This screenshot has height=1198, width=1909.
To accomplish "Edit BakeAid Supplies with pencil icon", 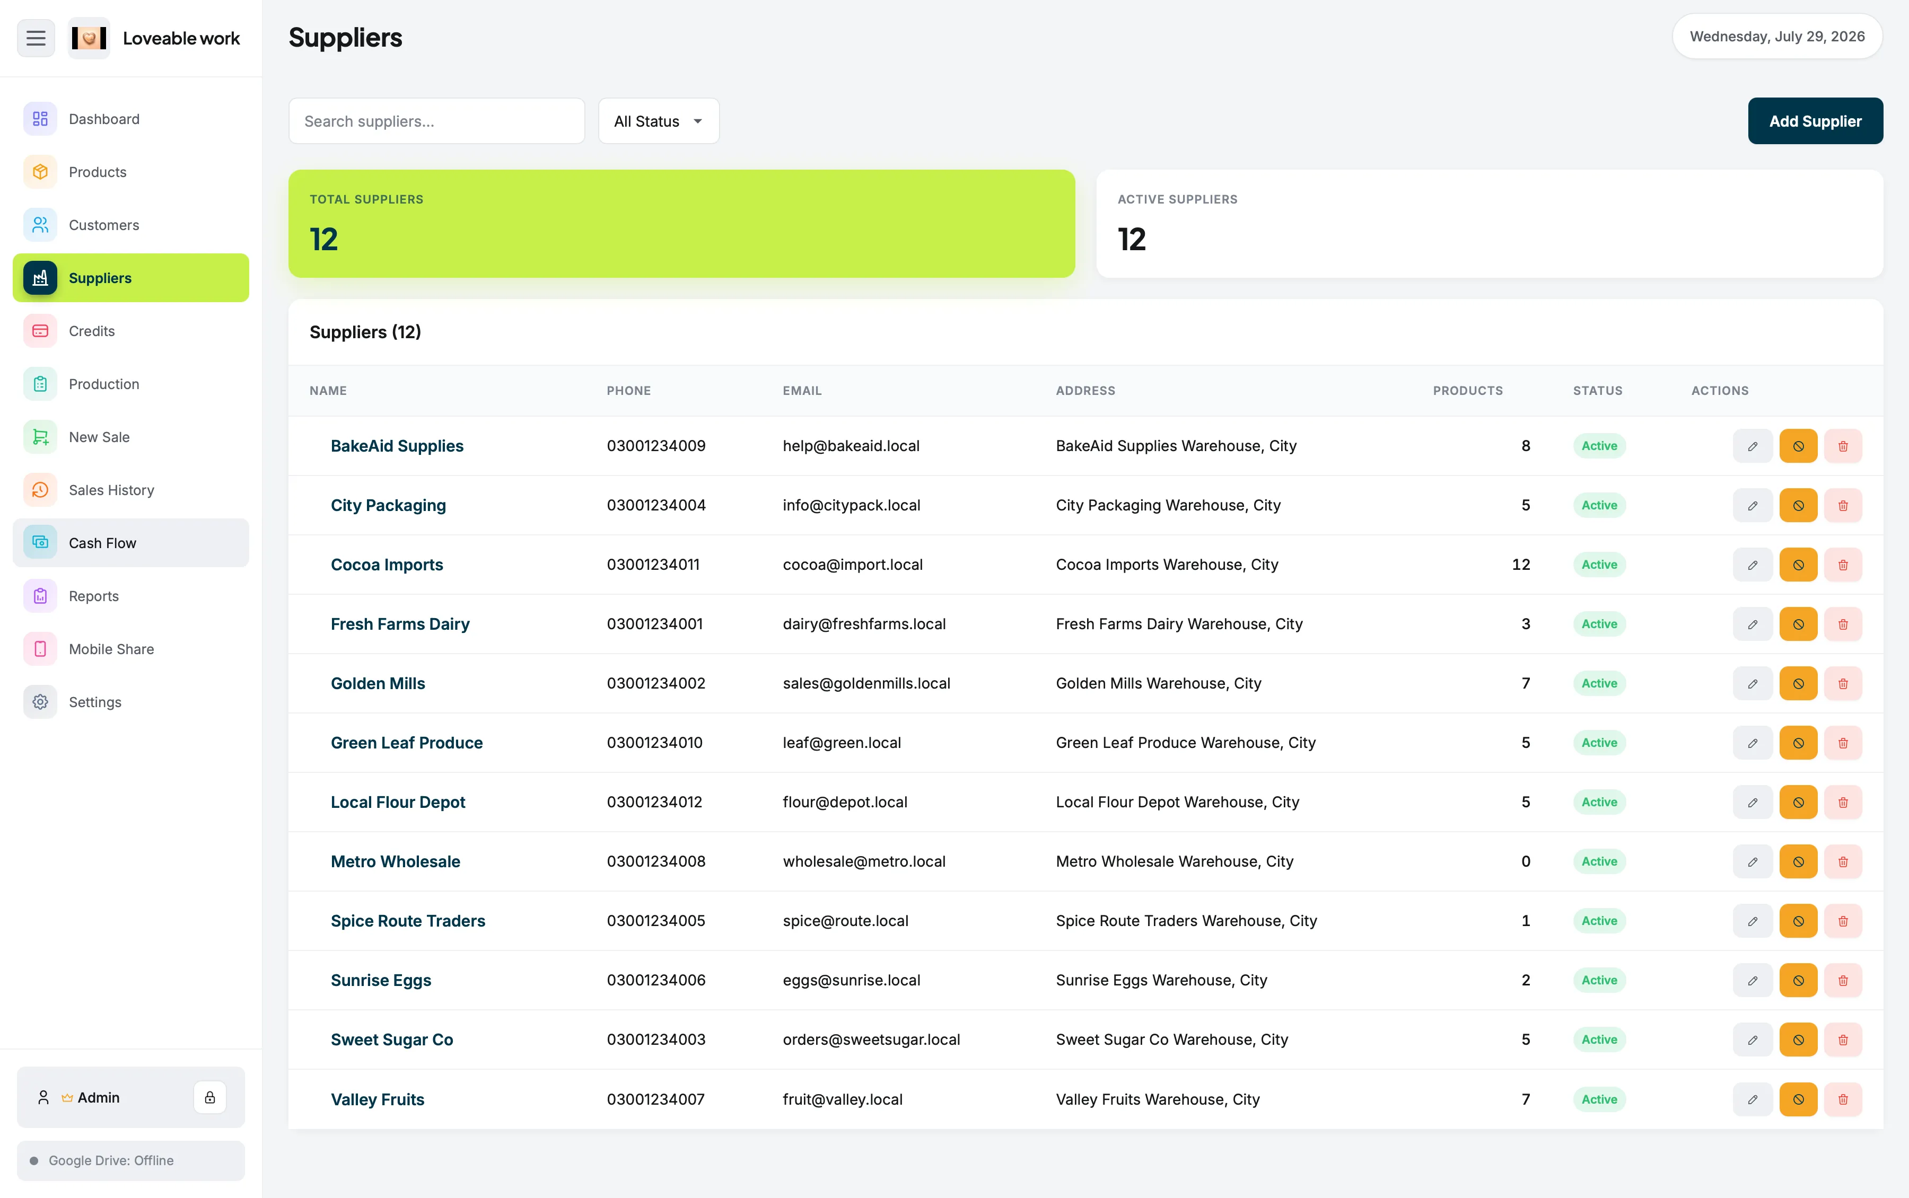I will point(1752,446).
